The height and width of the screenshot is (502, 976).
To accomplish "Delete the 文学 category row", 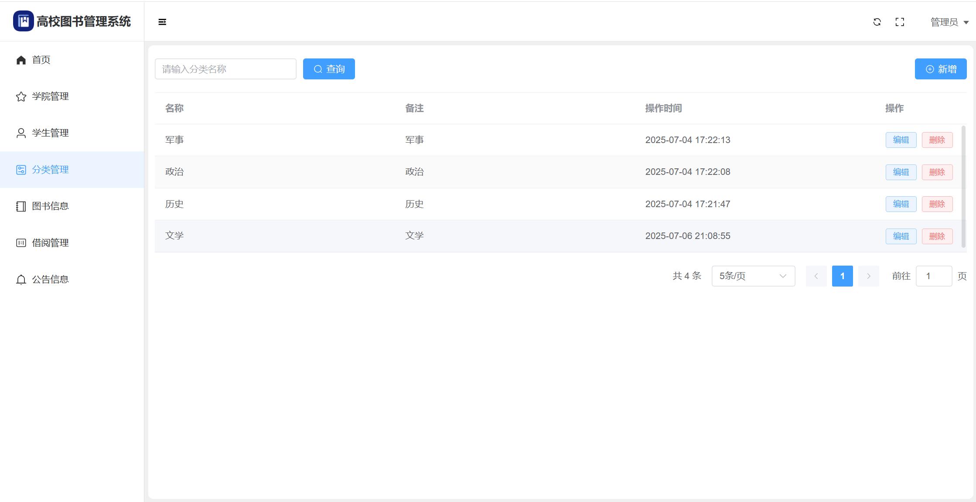I will click(937, 236).
